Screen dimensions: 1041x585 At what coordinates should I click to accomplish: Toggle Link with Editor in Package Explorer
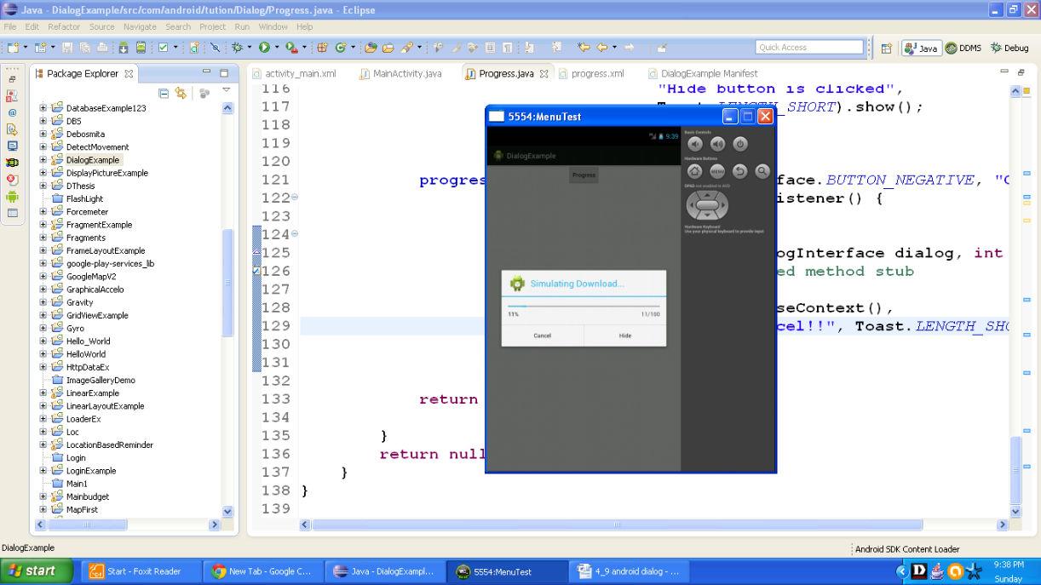(181, 93)
